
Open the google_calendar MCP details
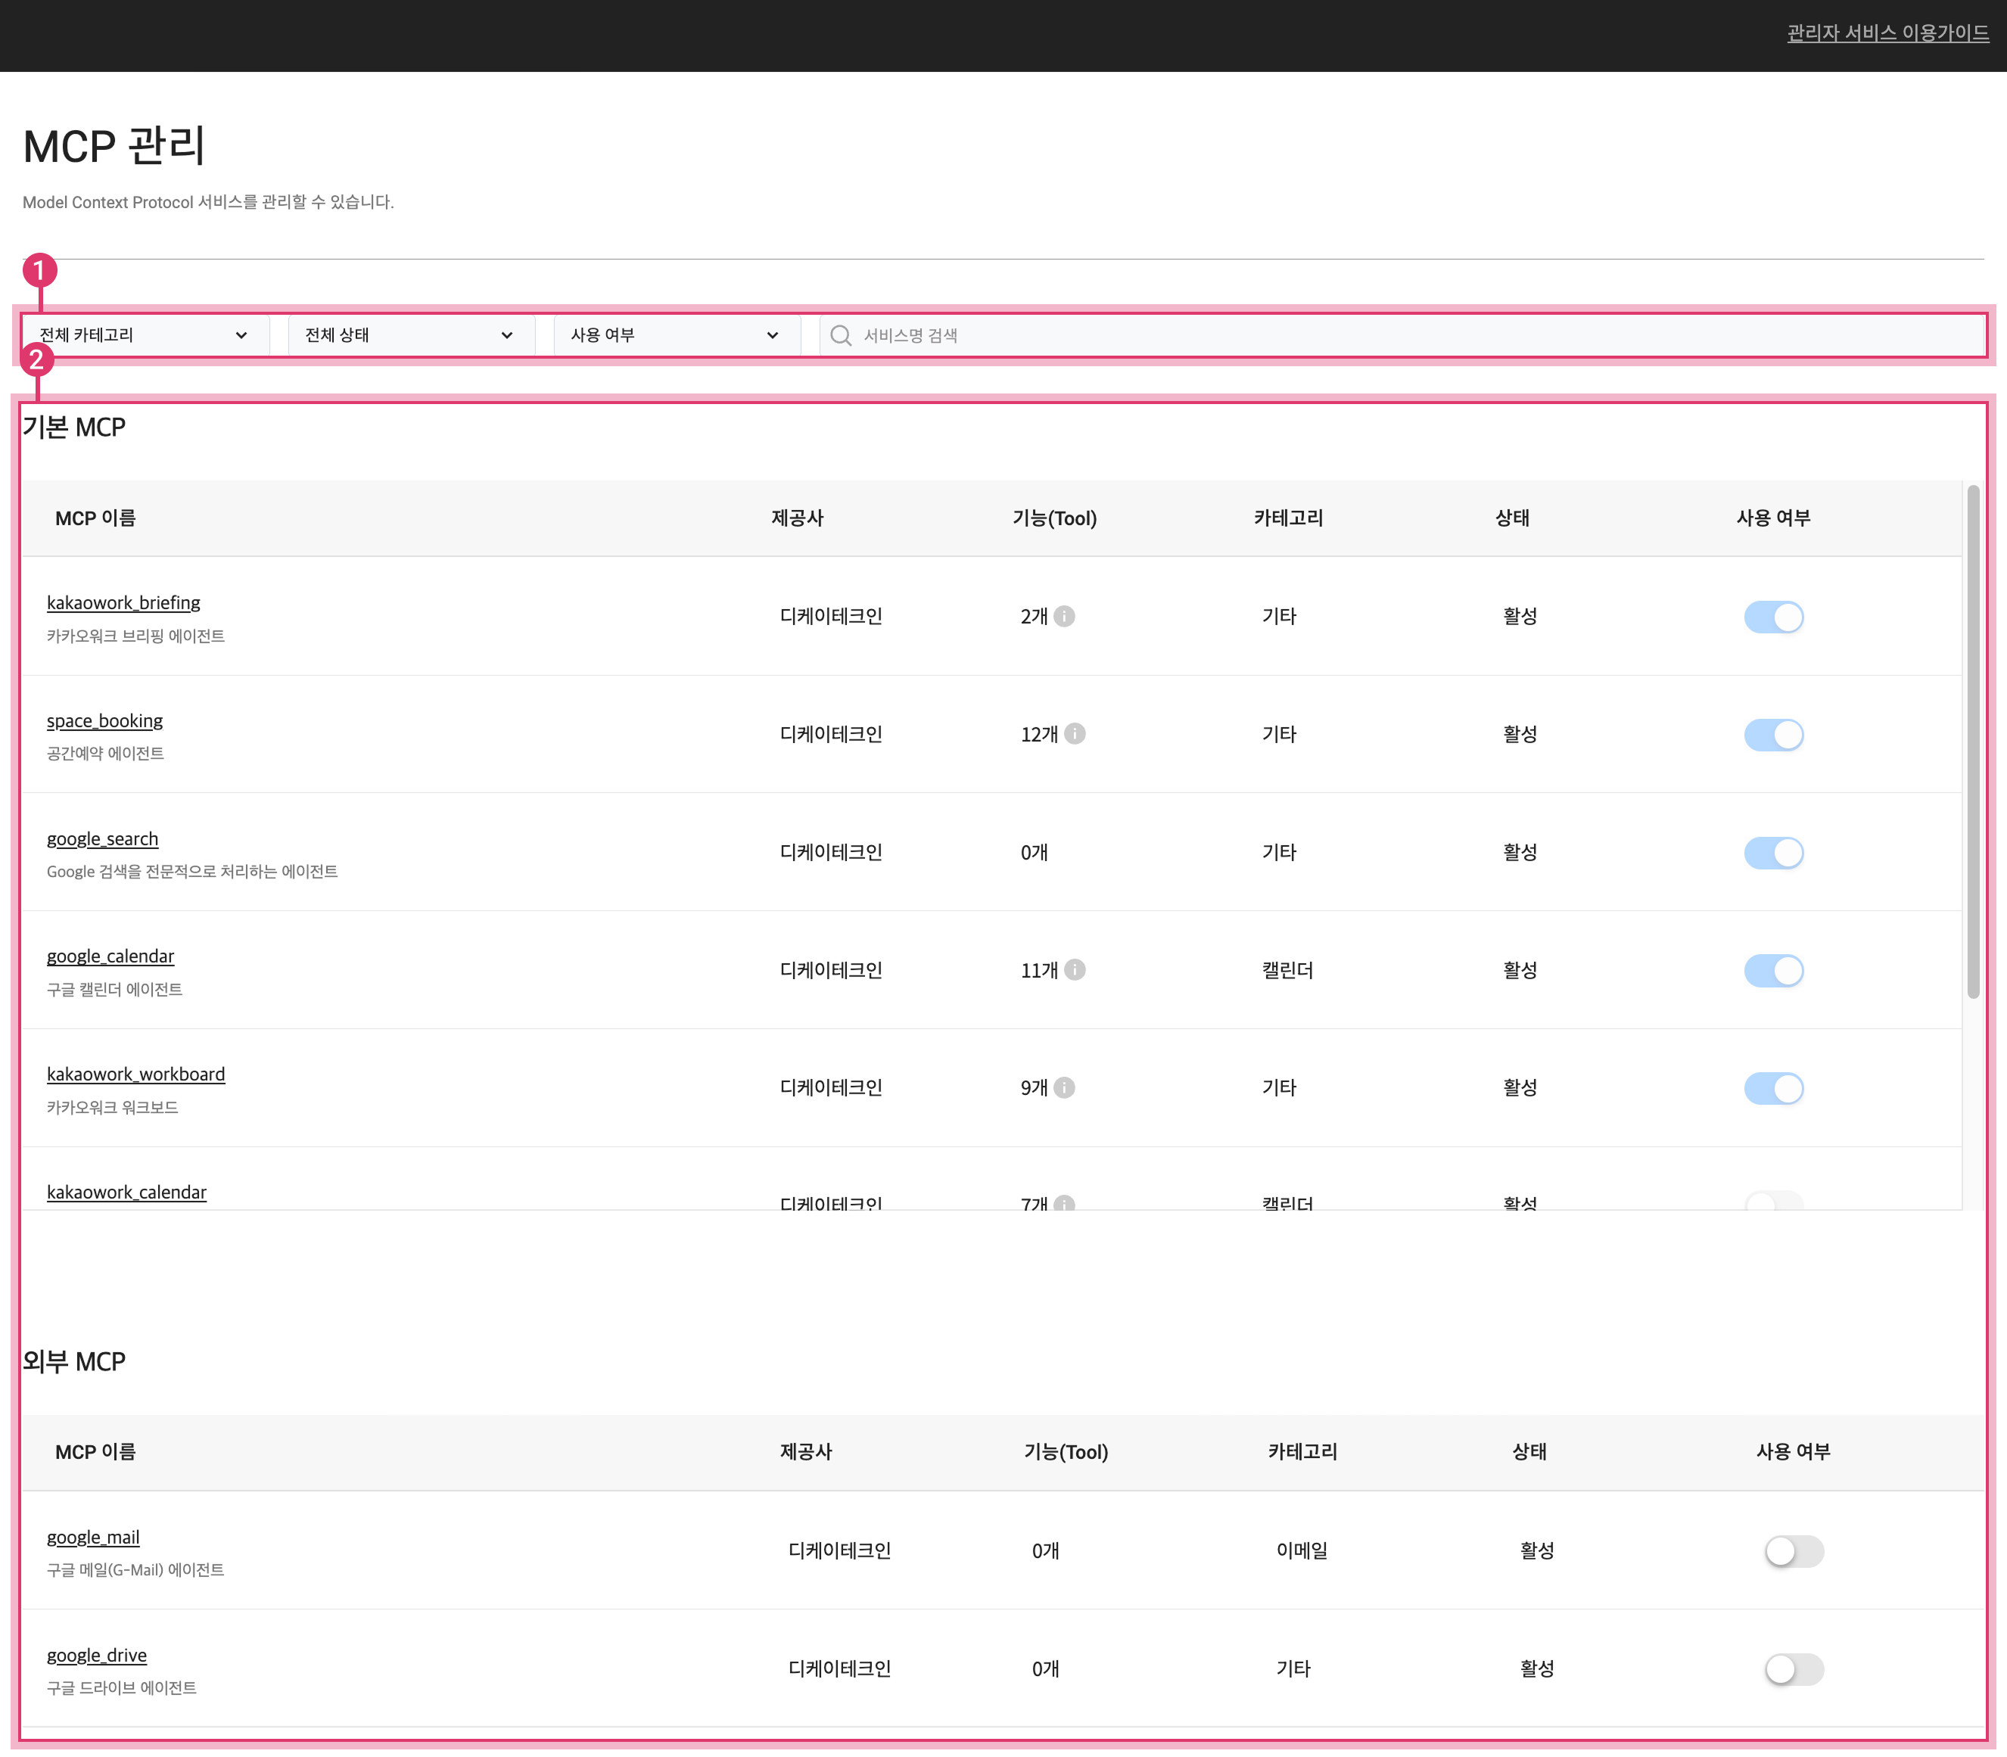tap(110, 956)
